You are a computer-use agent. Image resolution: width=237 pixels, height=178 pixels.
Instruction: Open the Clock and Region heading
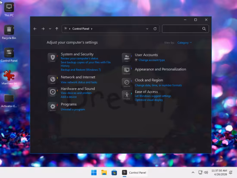[x=149, y=80]
